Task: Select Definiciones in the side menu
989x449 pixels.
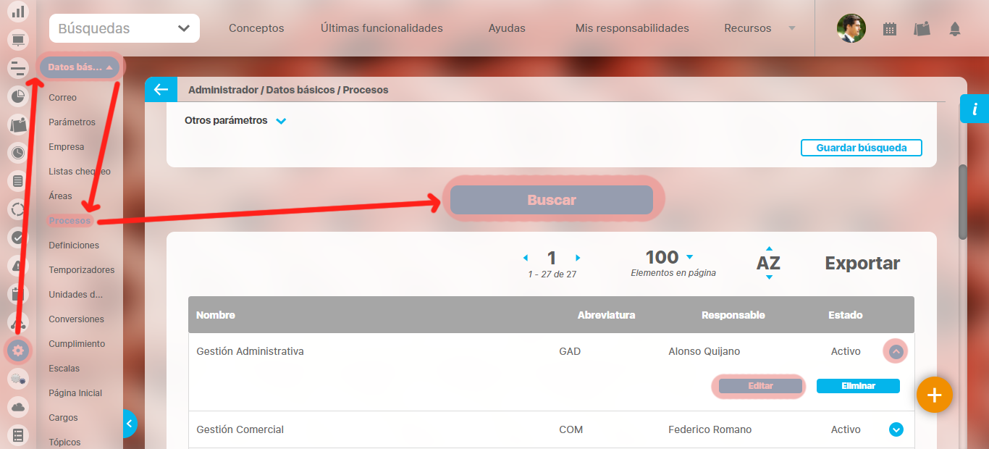Action: click(74, 246)
